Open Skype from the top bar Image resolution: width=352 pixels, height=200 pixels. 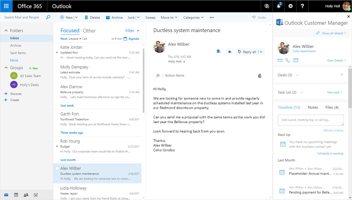click(267, 6)
